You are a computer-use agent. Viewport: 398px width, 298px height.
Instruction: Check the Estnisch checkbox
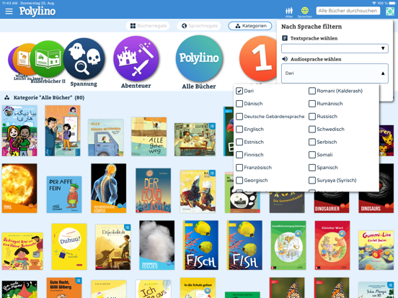click(239, 142)
